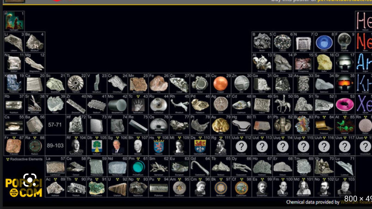The image size is (372, 209).
Task: Select the 57-71 lanthanide placeholder cell
Action: coord(55,125)
